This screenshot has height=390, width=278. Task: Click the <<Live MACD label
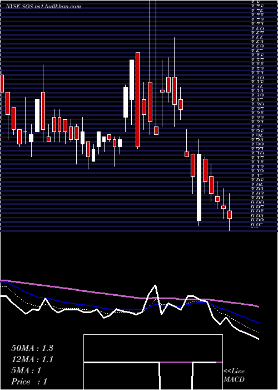tap(234, 376)
